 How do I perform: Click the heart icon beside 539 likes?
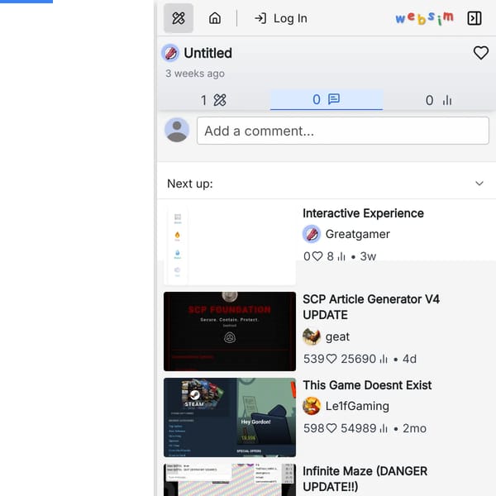(331, 359)
